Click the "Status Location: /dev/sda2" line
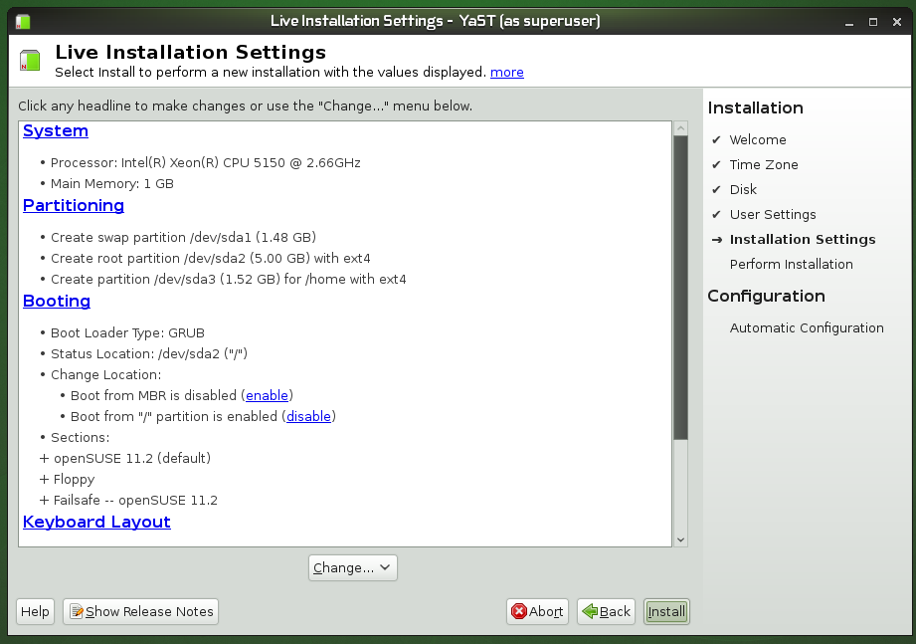The height and width of the screenshot is (644, 916). coord(149,354)
